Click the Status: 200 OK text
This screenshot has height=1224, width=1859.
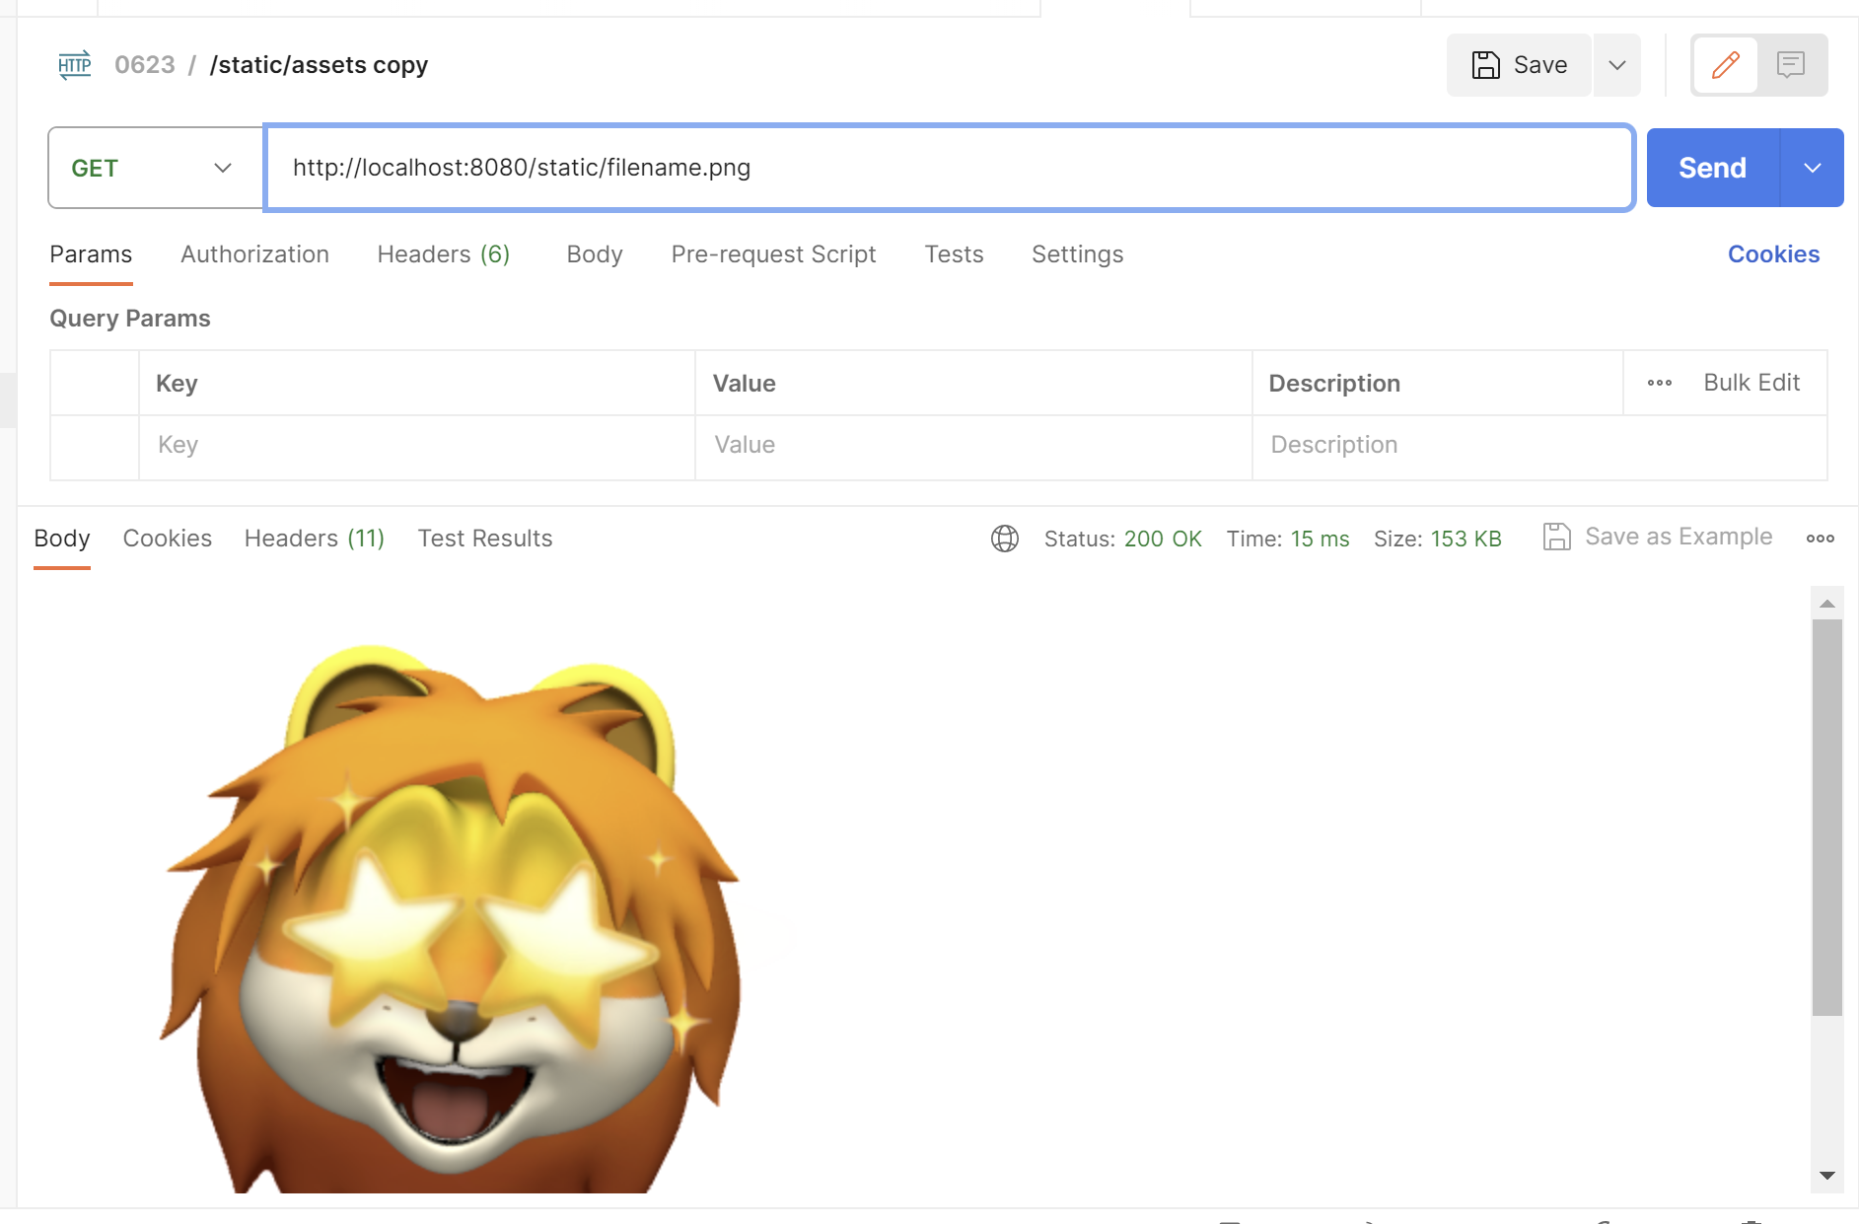tap(1123, 539)
